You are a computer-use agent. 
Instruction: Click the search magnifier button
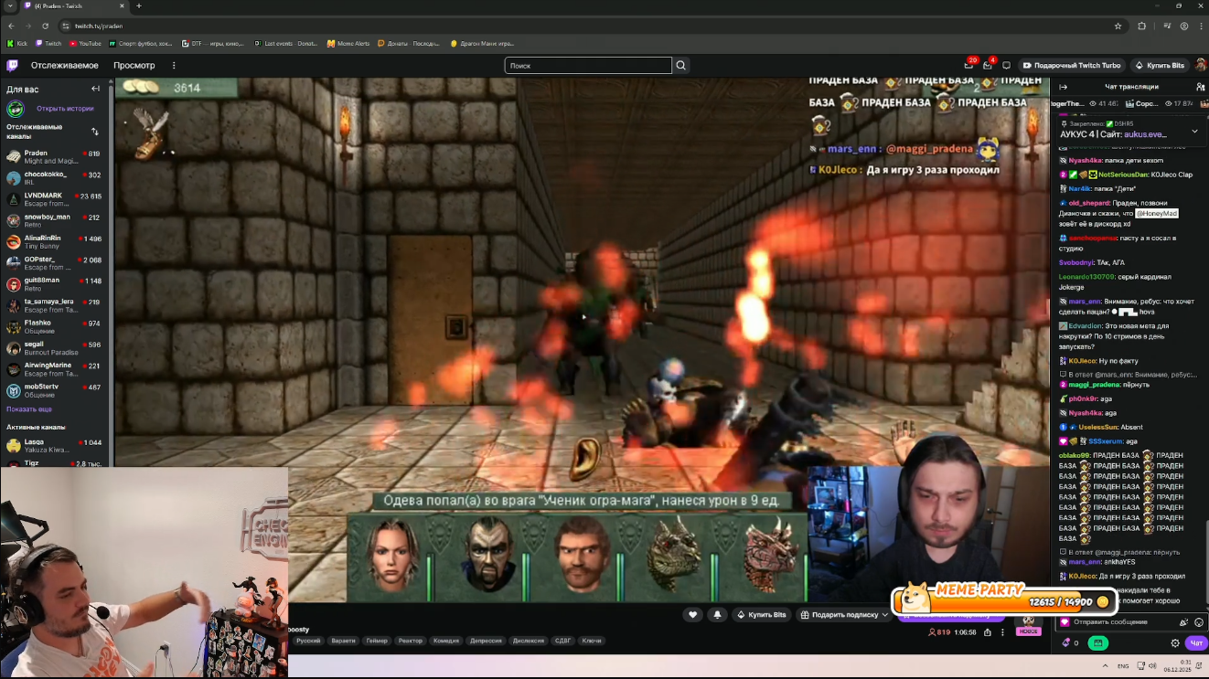(x=680, y=66)
